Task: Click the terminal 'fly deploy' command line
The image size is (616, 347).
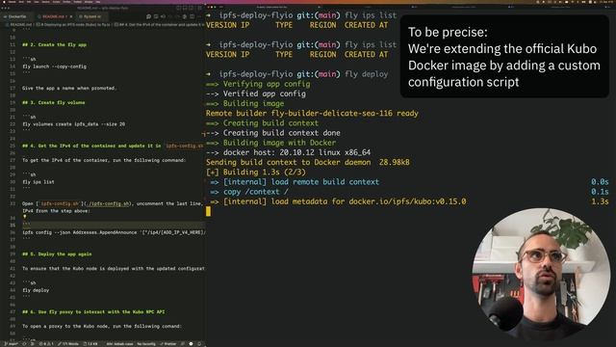Action: point(297,74)
